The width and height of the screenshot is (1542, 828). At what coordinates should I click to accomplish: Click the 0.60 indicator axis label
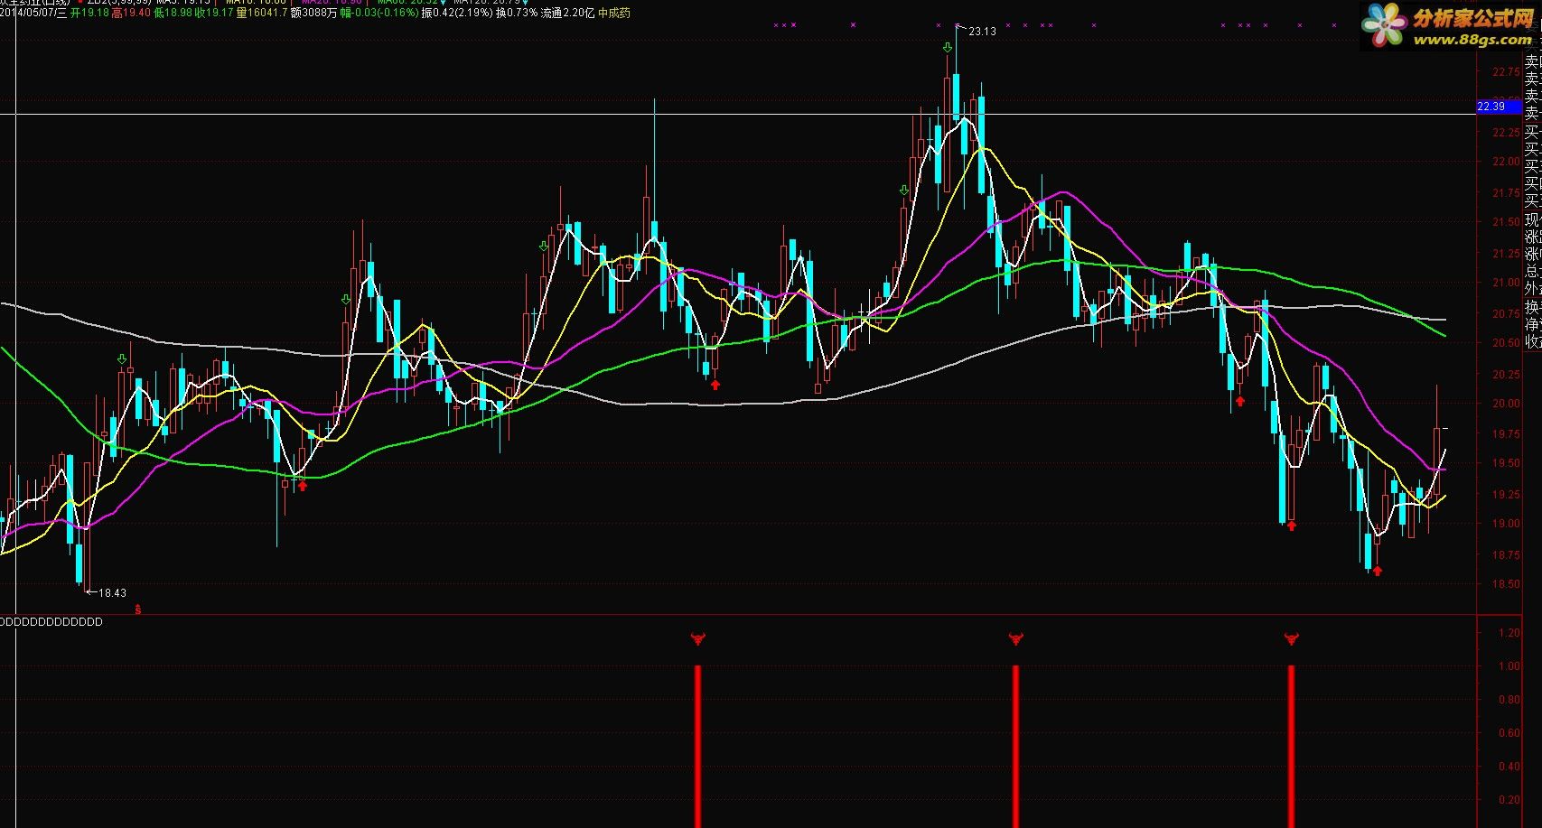coord(1509,733)
